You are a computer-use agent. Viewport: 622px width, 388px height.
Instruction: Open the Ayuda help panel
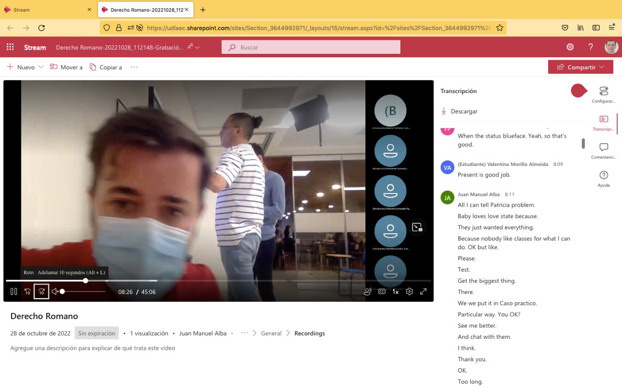point(604,178)
